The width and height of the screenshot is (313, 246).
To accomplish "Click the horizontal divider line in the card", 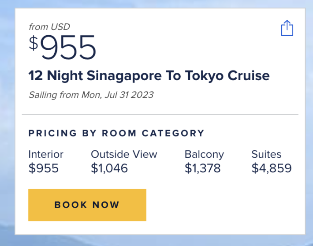I will coord(160,115).
